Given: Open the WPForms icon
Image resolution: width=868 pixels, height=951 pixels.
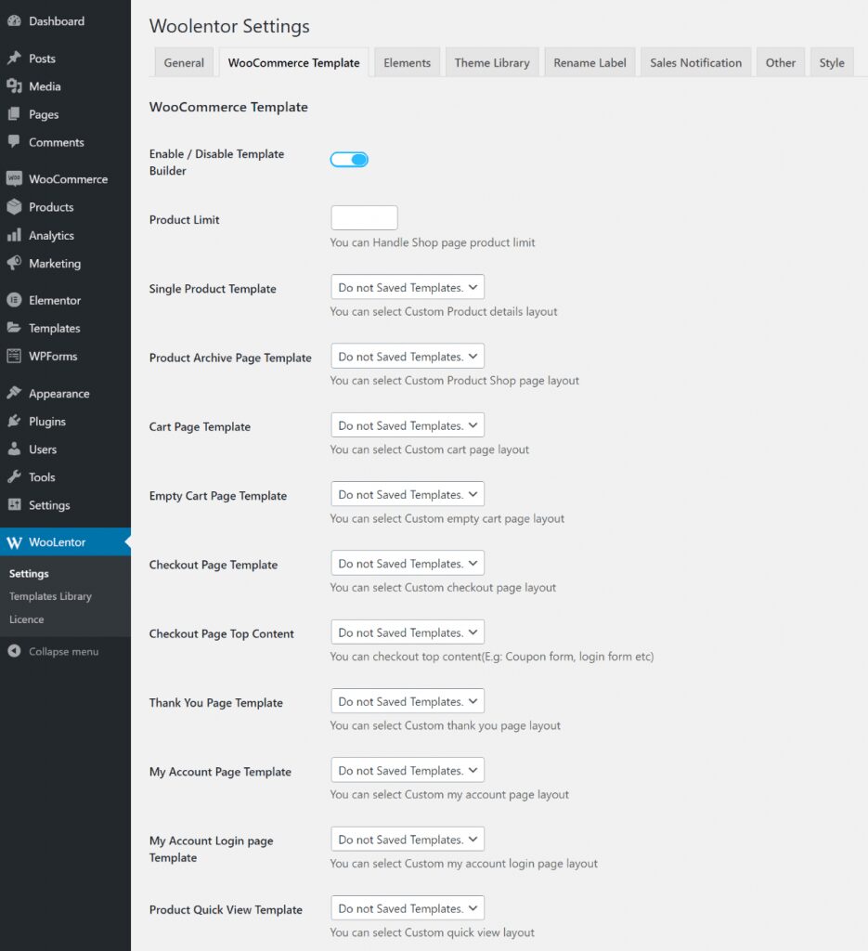Looking at the screenshot, I should tap(16, 356).
